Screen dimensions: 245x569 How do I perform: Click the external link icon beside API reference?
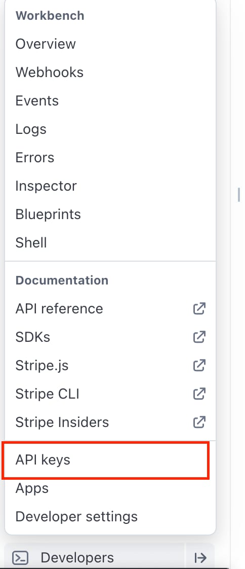[199, 308]
